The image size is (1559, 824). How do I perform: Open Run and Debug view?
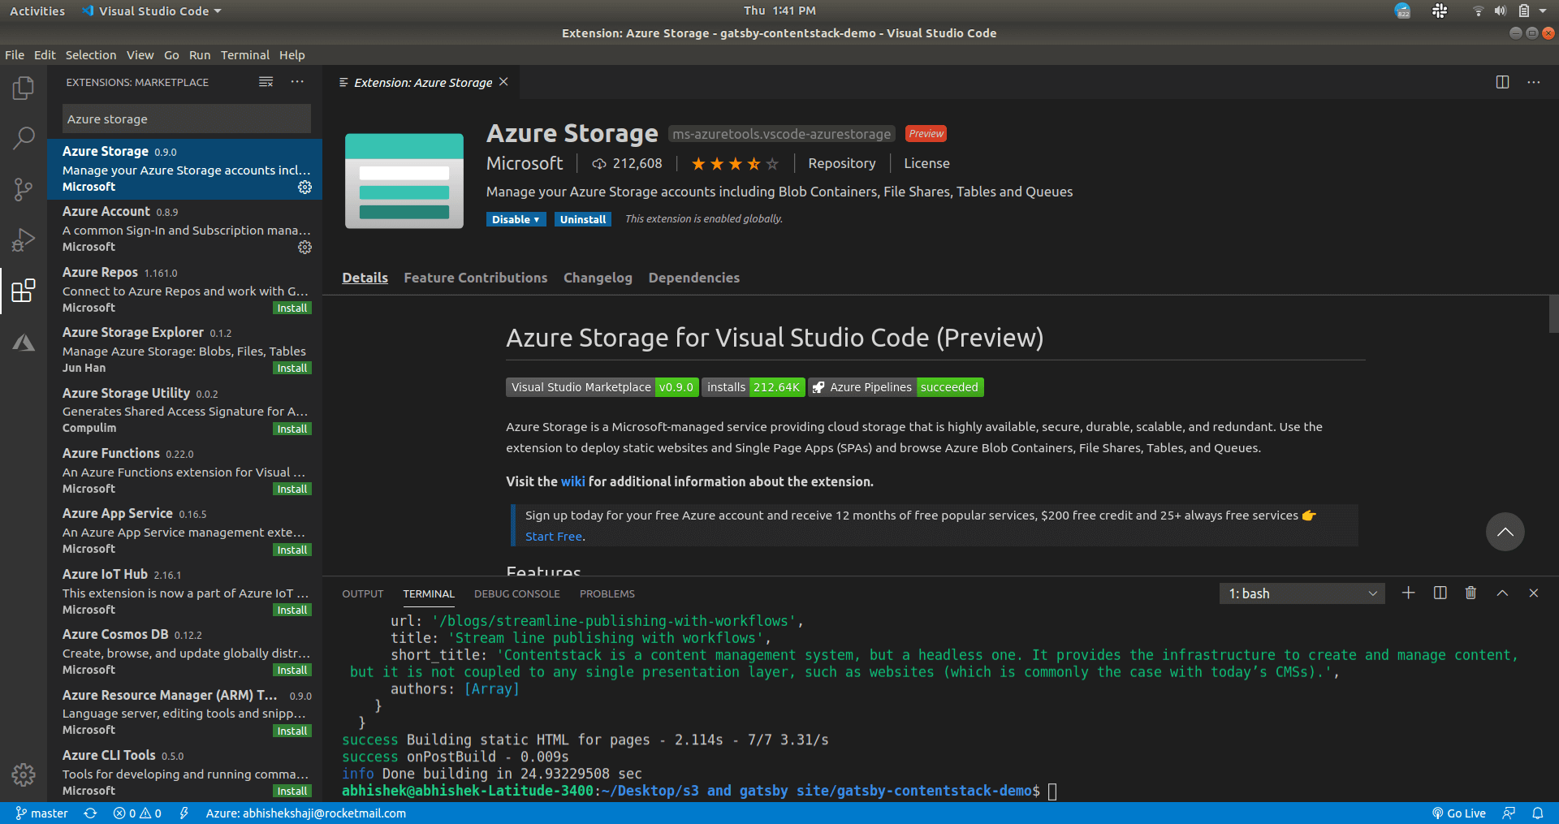(24, 240)
